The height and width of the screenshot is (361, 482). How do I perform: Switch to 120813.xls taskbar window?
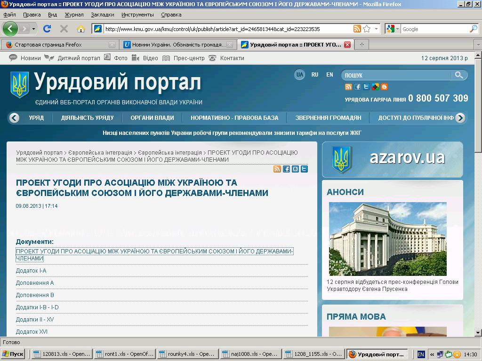(62, 354)
